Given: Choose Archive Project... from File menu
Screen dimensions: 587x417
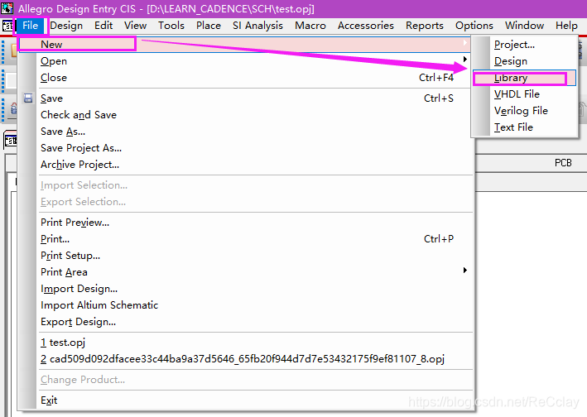Looking at the screenshot, I should point(79,165).
